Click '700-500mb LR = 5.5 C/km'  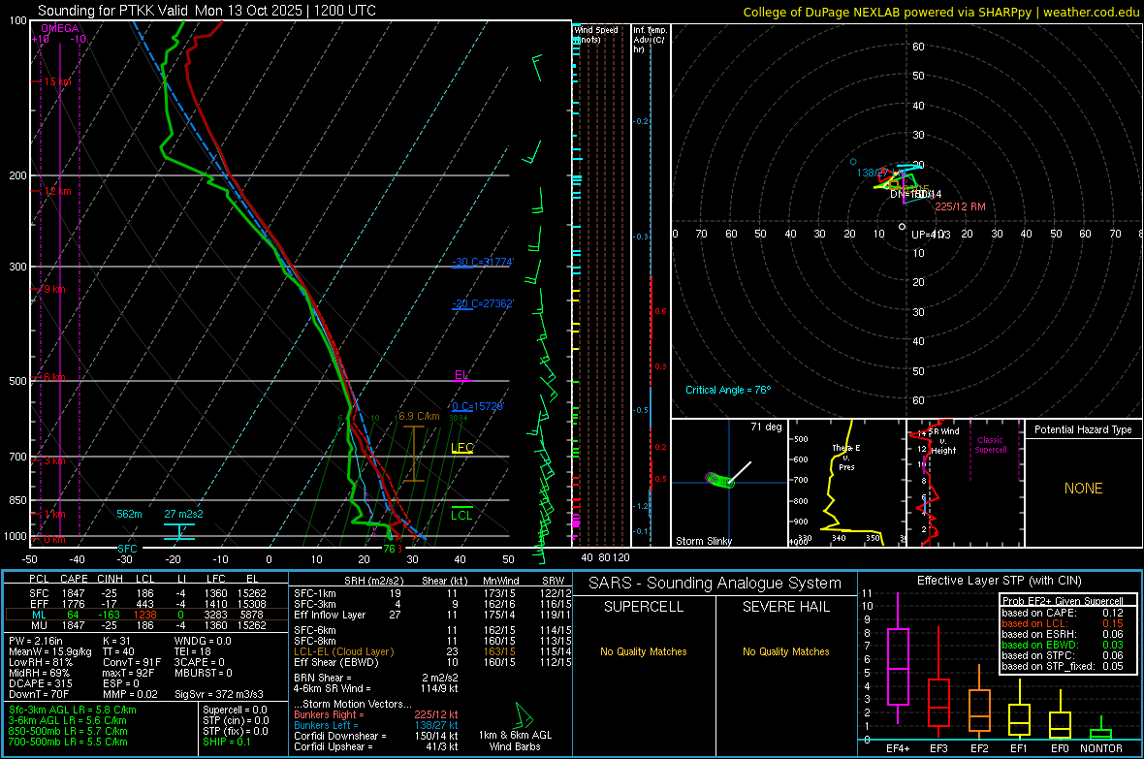[x=68, y=742]
